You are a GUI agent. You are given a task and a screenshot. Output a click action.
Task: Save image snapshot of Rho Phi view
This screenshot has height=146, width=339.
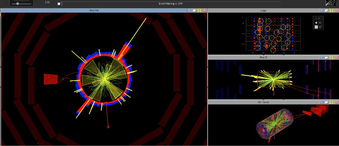coord(195,10)
